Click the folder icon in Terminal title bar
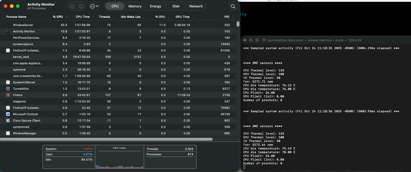This screenshot has height=172, width=411. pos(264,40)
